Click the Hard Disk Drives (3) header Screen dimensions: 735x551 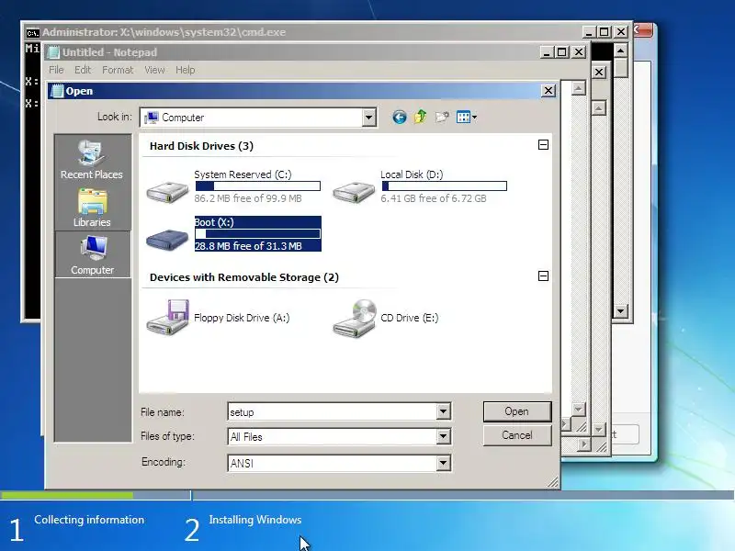[x=201, y=146]
